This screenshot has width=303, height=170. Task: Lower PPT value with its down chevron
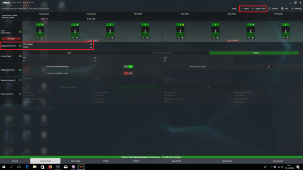[x=91, y=61]
